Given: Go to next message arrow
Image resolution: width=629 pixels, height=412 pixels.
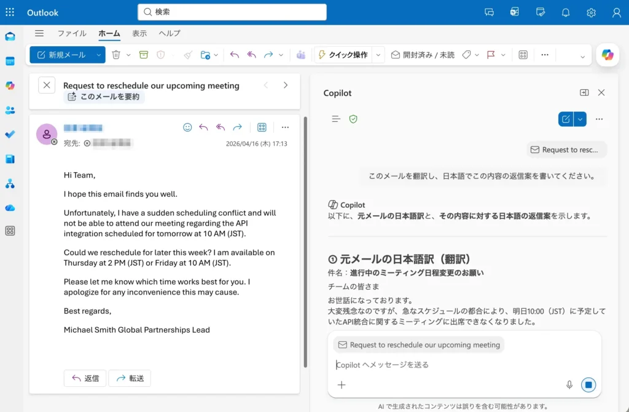Looking at the screenshot, I should click(x=286, y=85).
